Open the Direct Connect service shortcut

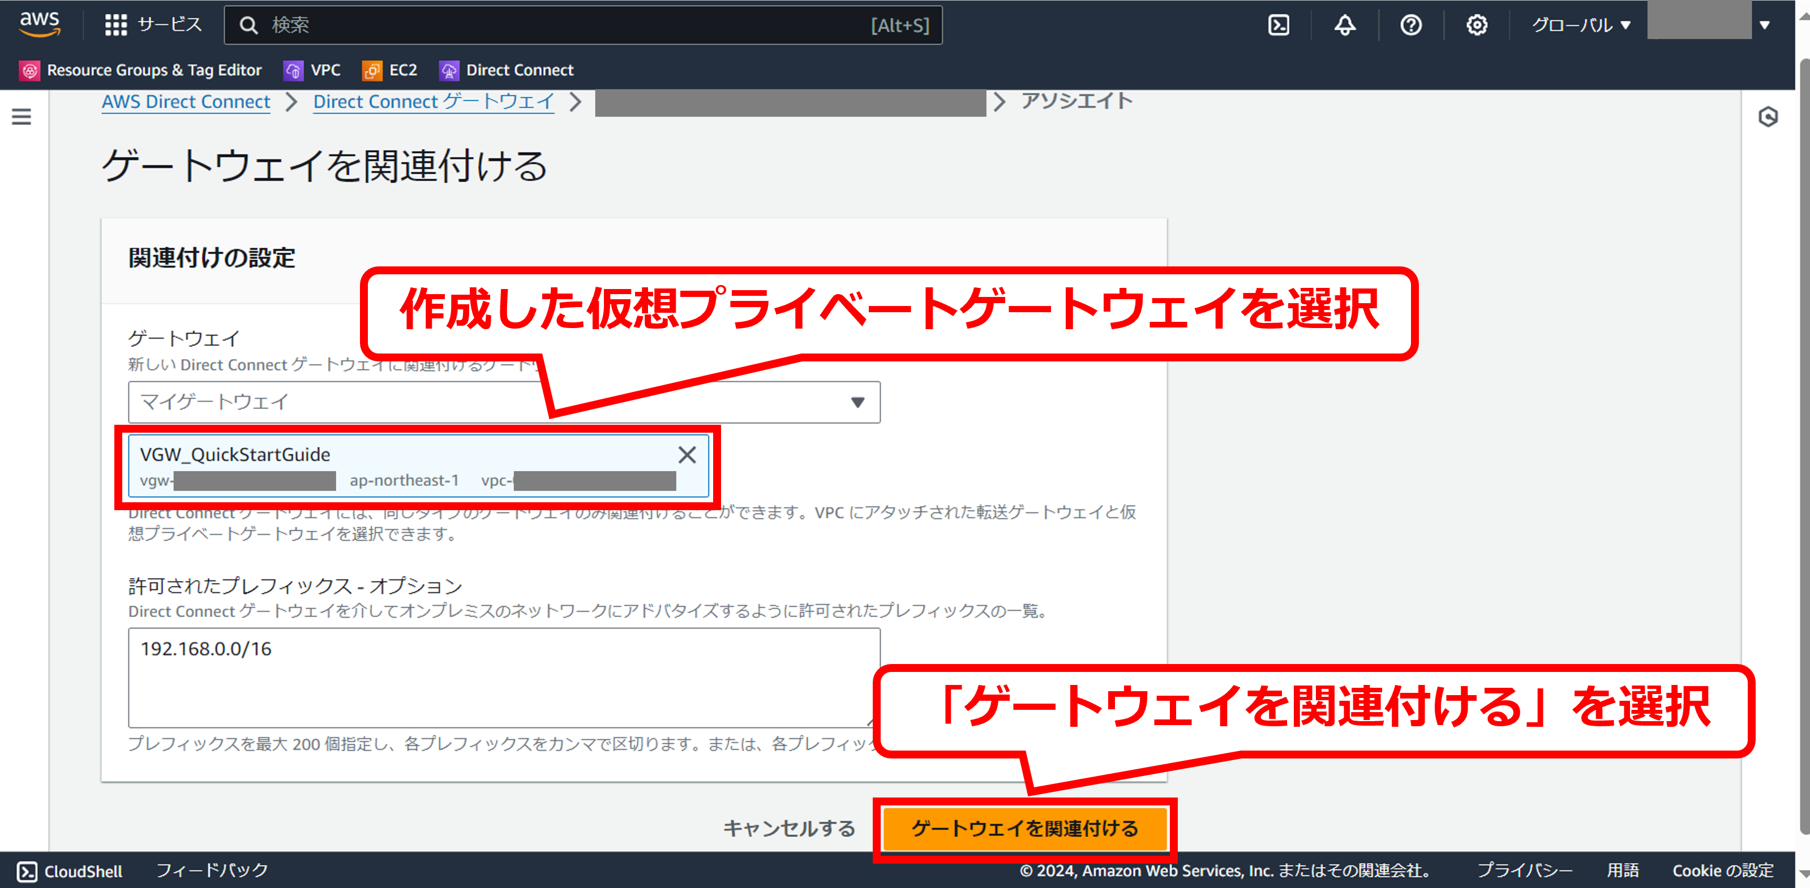(507, 70)
